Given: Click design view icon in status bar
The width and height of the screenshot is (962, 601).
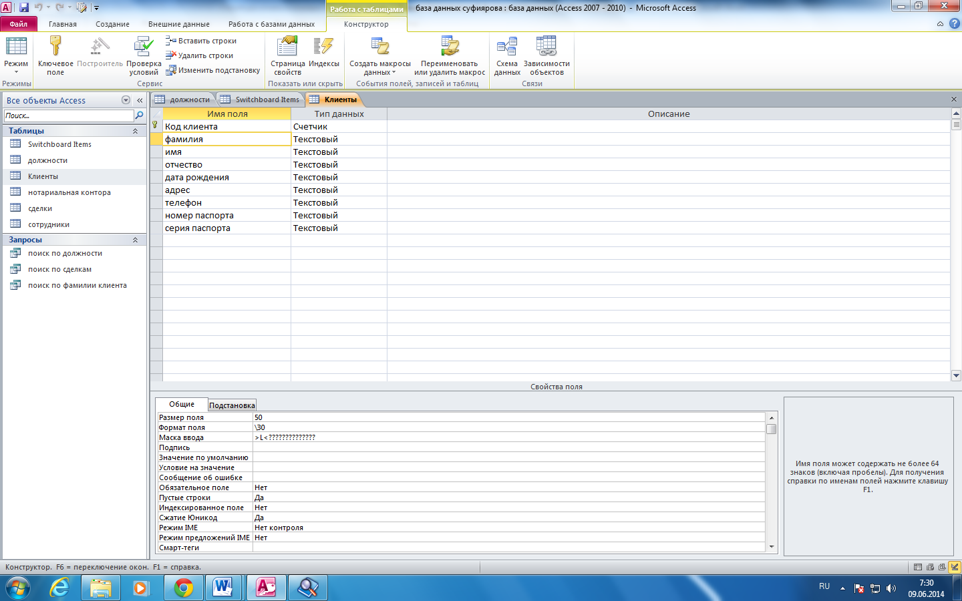Looking at the screenshot, I should [x=955, y=567].
